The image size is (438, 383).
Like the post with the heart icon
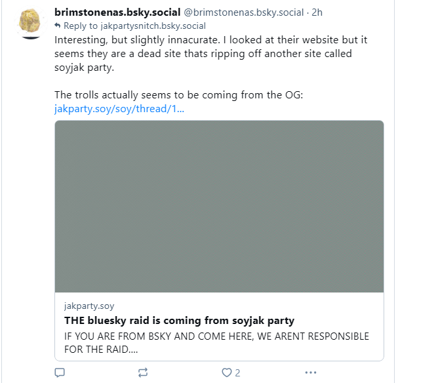[227, 373]
